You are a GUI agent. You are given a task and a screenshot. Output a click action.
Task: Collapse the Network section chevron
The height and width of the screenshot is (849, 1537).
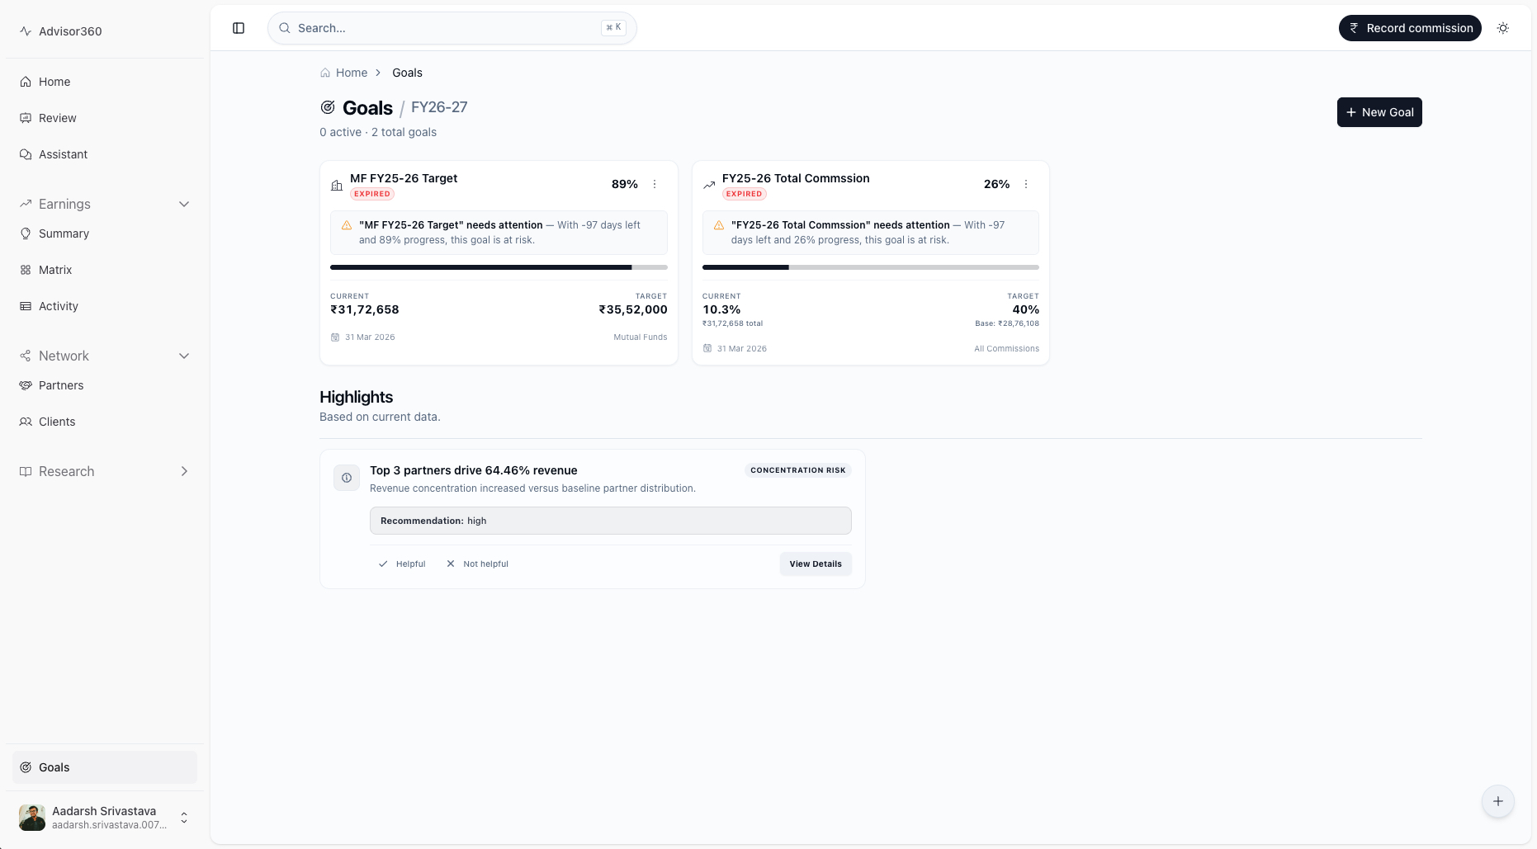click(184, 356)
